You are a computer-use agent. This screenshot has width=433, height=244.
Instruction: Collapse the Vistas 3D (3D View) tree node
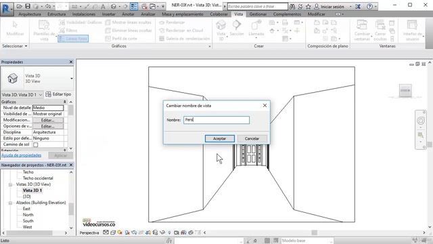point(11,184)
